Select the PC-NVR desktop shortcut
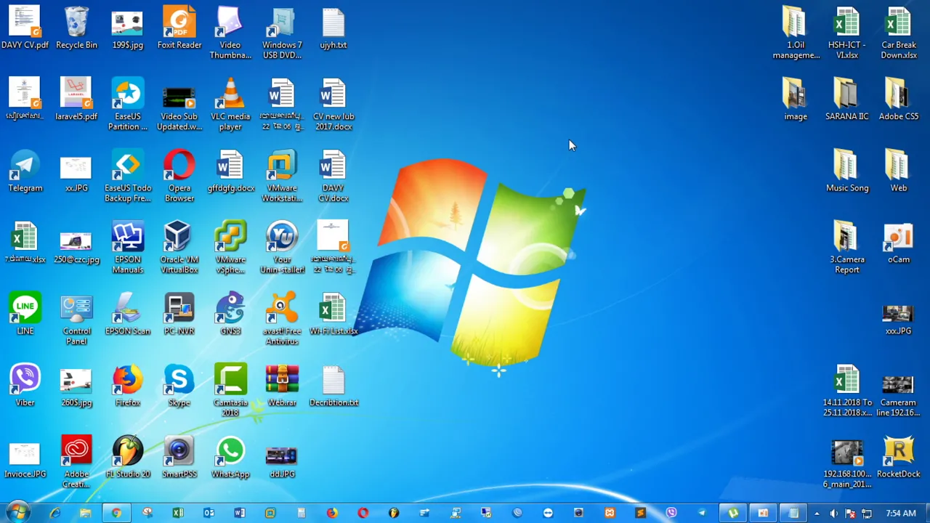This screenshot has height=523, width=930. coord(179,314)
